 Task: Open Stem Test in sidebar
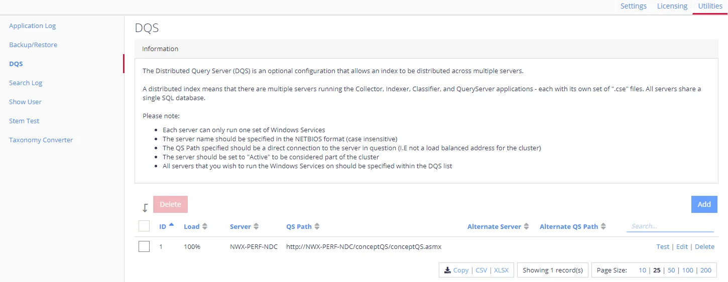24,121
